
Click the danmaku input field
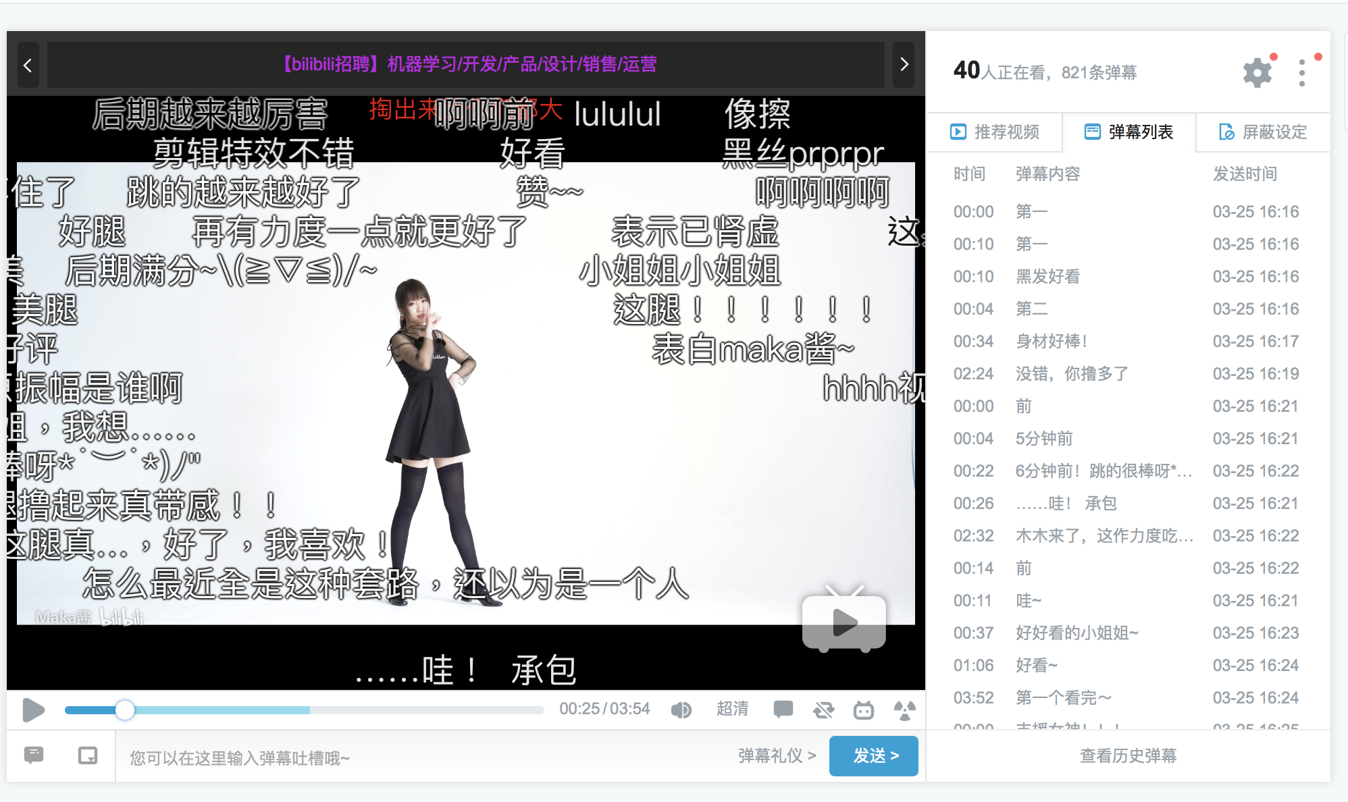(x=425, y=757)
